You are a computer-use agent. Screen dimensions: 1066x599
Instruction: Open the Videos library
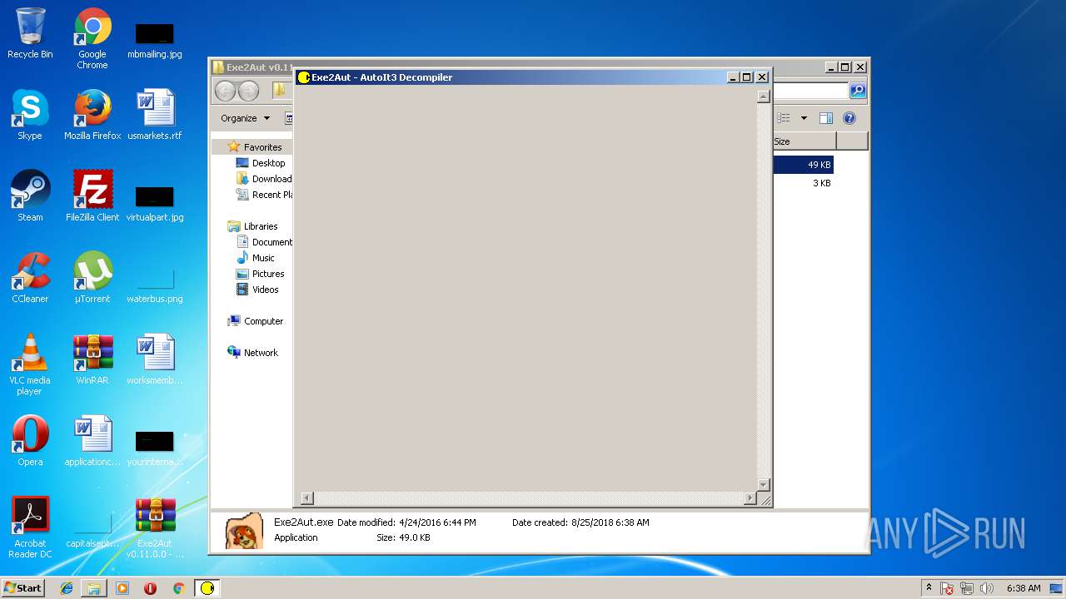pyautogui.click(x=257, y=290)
